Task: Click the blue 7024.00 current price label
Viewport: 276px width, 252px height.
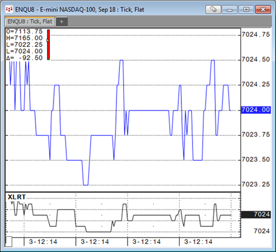Action: point(256,110)
